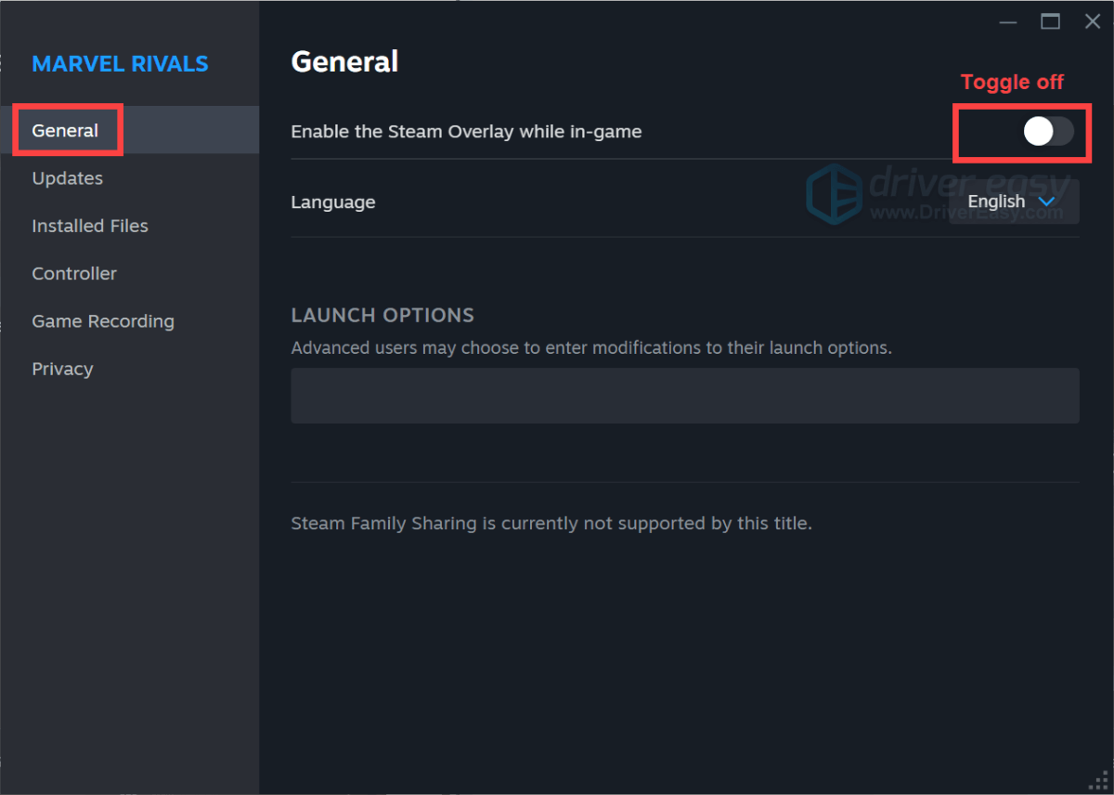Click the MARVEL RIVALS game title
This screenshot has width=1114, height=795.
(x=120, y=63)
